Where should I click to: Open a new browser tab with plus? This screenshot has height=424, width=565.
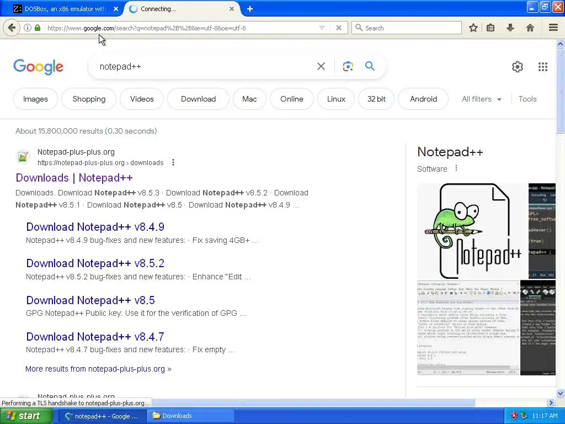pyautogui.click(x=250, y=9)
